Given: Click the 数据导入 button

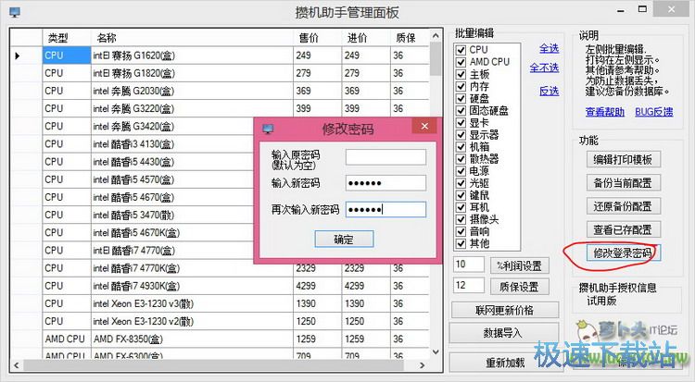Looking at the screenshot, I should [x=503, y=333].
